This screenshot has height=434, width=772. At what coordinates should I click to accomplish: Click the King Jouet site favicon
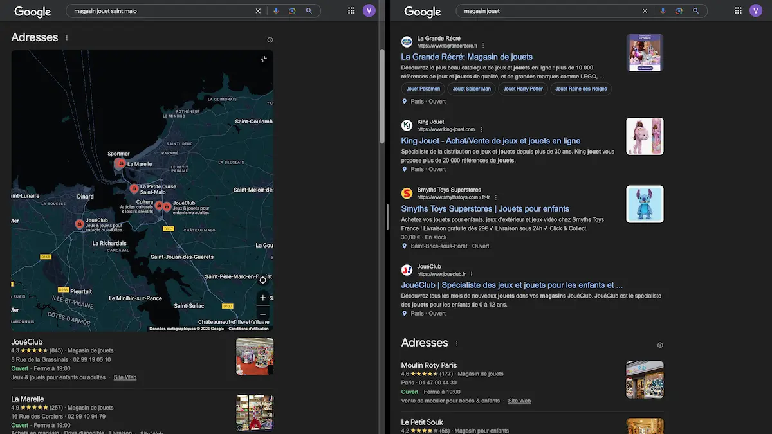[x=407, y=125]
